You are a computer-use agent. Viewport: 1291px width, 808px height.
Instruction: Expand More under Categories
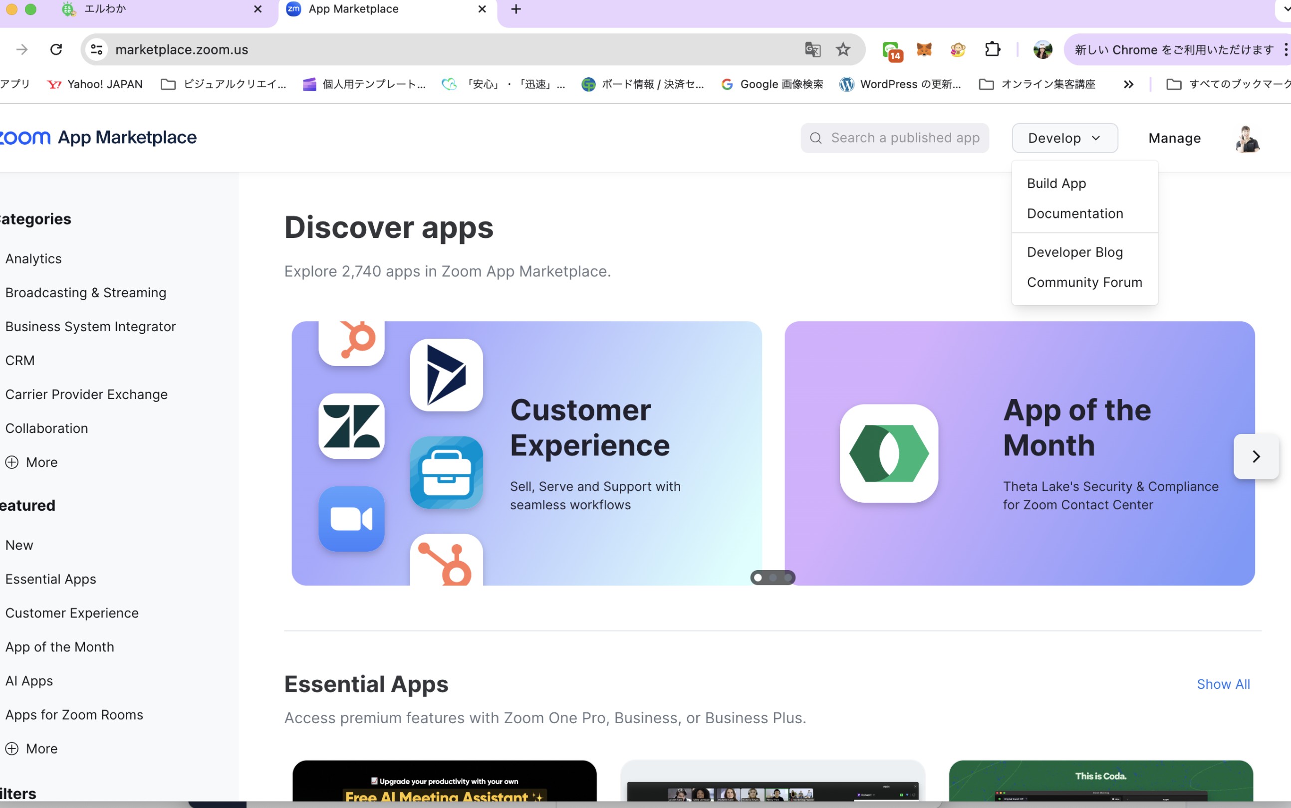[31, 462]
